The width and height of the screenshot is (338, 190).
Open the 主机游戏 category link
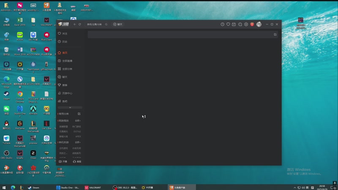point(63,148)
